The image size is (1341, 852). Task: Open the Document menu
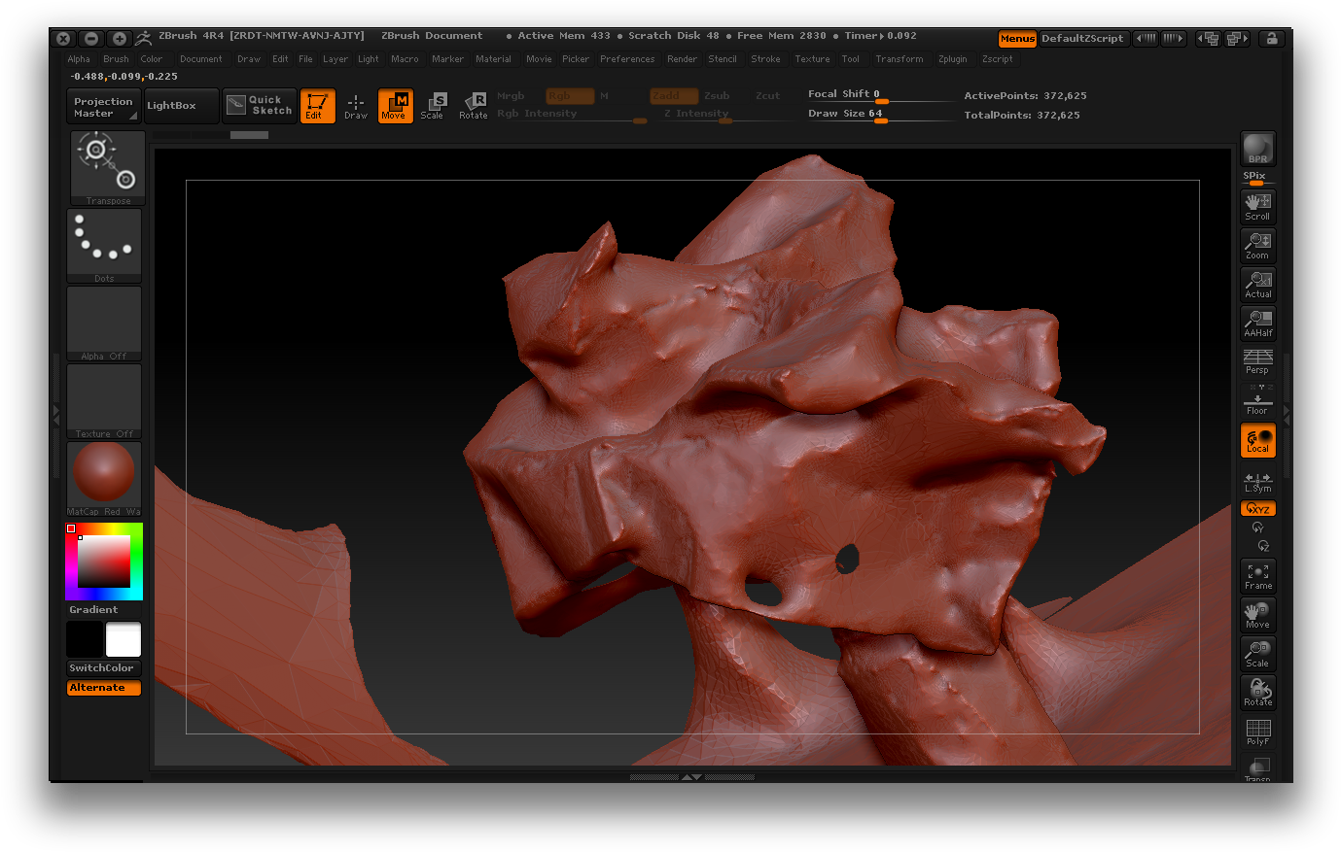[x=201, y=59]
